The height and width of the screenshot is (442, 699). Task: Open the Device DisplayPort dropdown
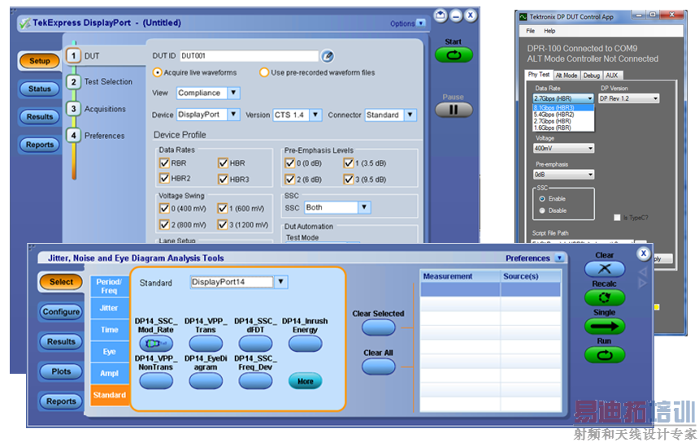233,115
